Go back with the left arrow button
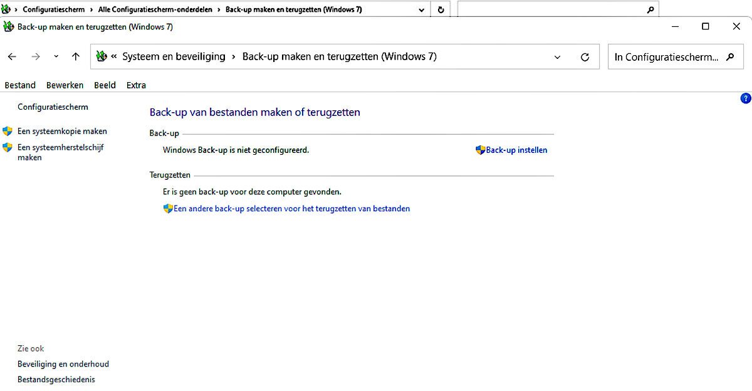 (12, 56)
